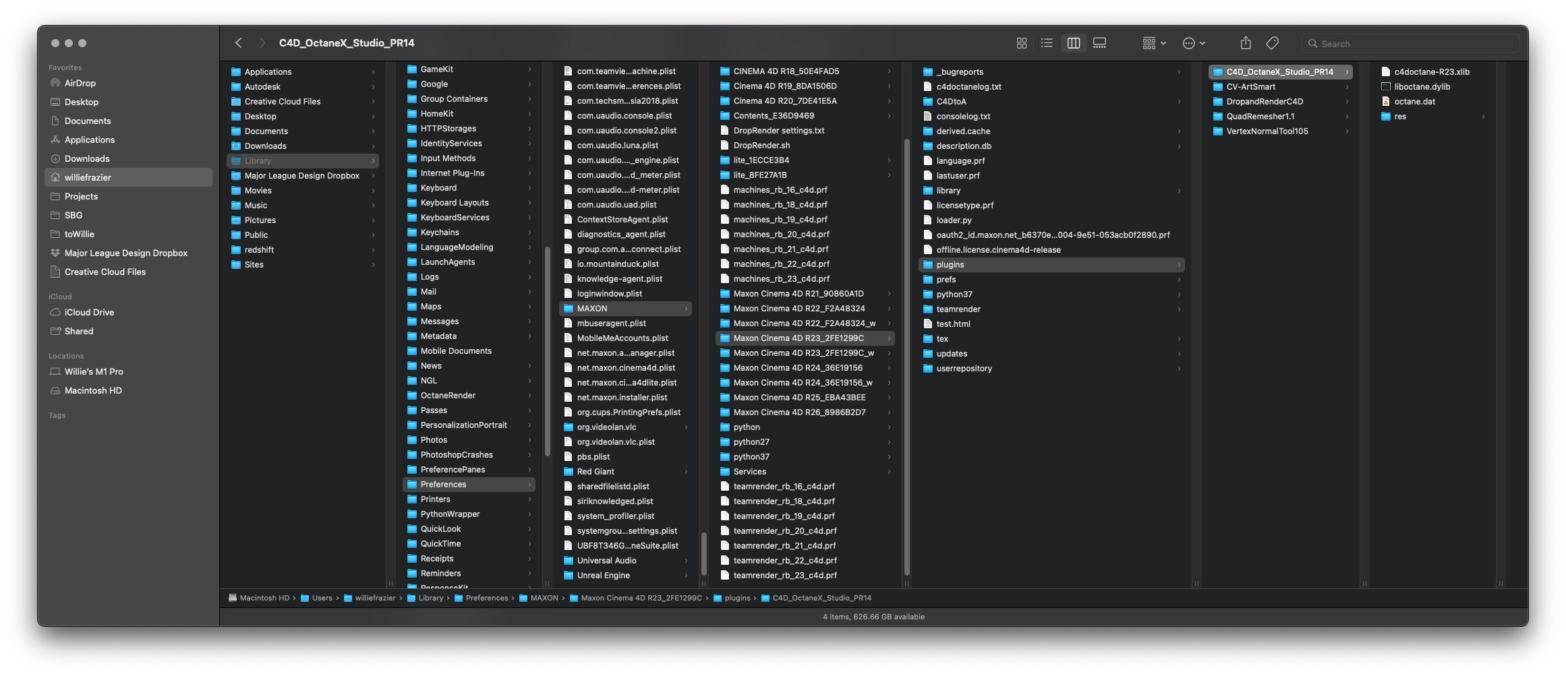Select the QuadRemesher1.1 folder
Screen dimensions: 1566x676
[1281, 117]
